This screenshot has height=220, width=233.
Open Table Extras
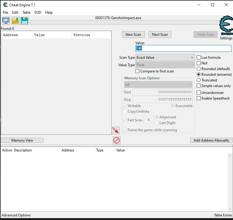[x=223, y=215]
